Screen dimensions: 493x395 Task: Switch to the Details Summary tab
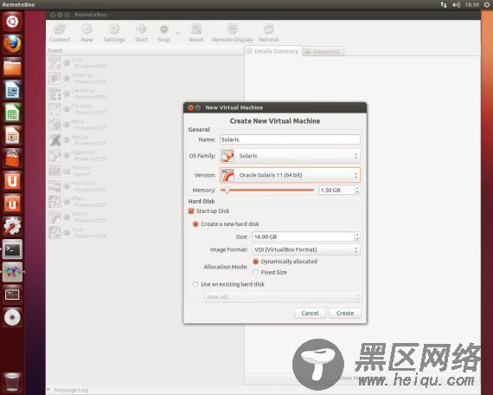click(x=273, y=51)
